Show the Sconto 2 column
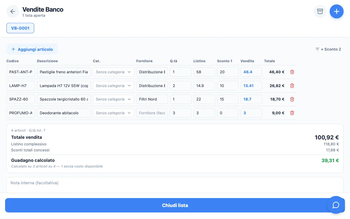This screenshot has height=219, width=350. click(328, 49)
